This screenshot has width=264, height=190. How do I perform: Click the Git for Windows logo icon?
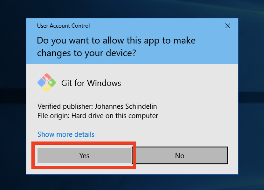click(47, 83)
